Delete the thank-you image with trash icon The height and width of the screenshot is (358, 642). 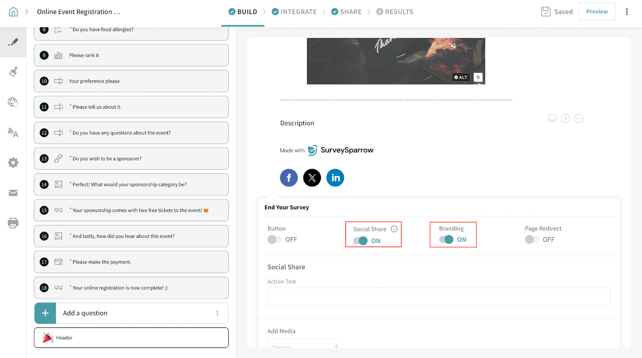pos(478,77)
